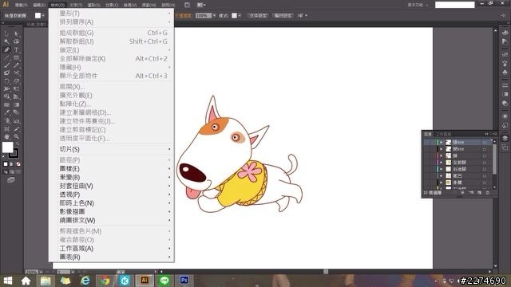Screen dimensions: 511x287
Task: Select the Hand tool
Action: click(6, 136)
